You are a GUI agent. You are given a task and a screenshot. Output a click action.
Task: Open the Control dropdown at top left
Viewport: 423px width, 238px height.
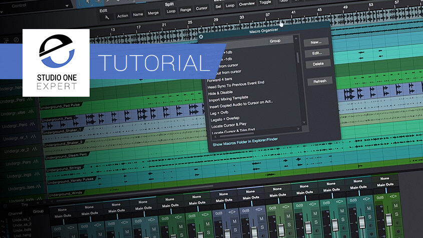[67, 6]
